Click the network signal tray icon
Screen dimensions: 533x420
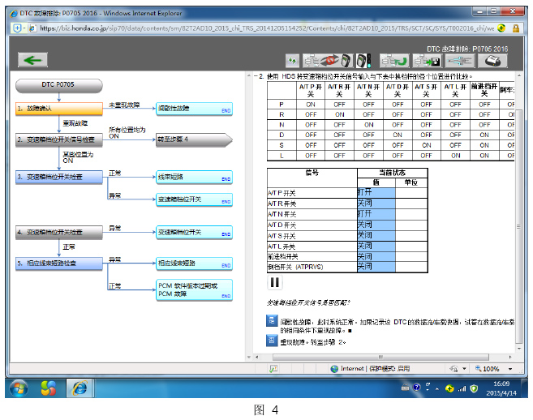pos(462,388)
